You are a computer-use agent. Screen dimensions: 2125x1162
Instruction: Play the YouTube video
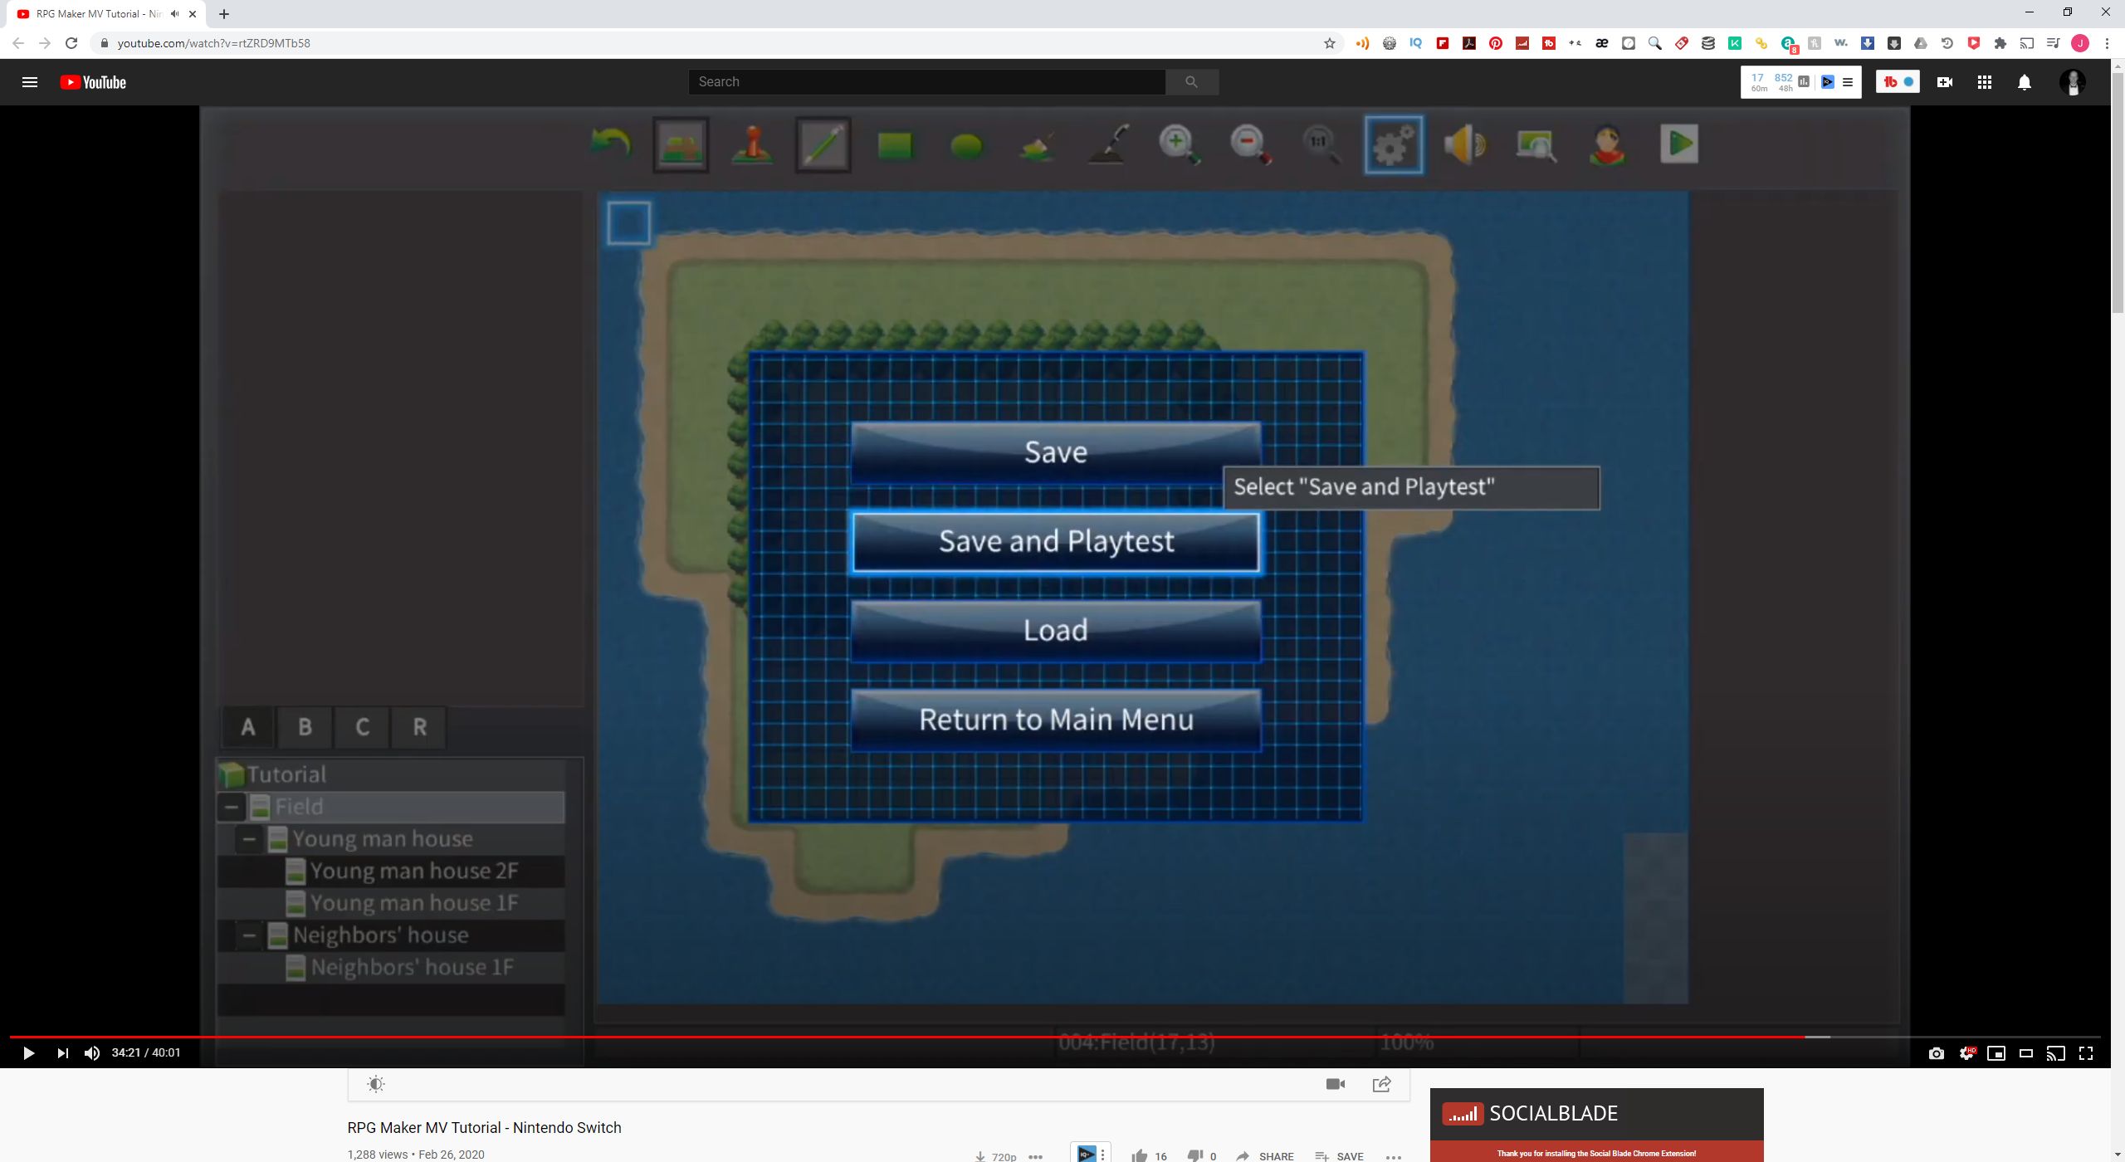[x=28, y=1053]
